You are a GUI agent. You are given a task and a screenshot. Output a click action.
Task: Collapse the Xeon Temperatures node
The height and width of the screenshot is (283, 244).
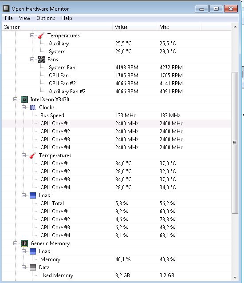tap(24, 155)
